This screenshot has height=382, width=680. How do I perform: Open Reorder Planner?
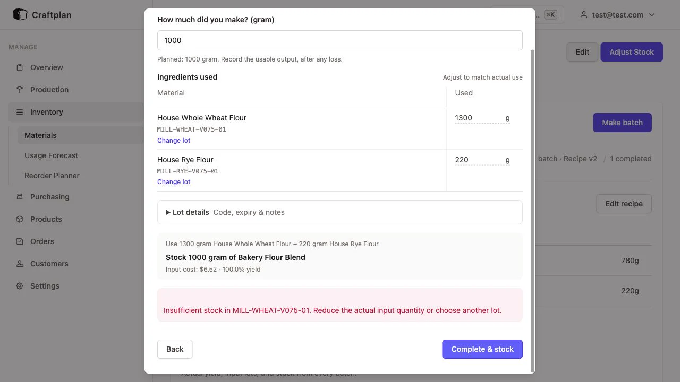[52, 176]
